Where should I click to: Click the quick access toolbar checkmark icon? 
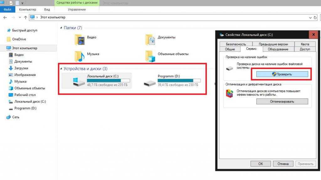11,3
